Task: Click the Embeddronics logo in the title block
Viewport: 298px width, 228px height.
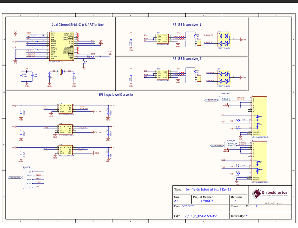Action: [x=270, y=194]
